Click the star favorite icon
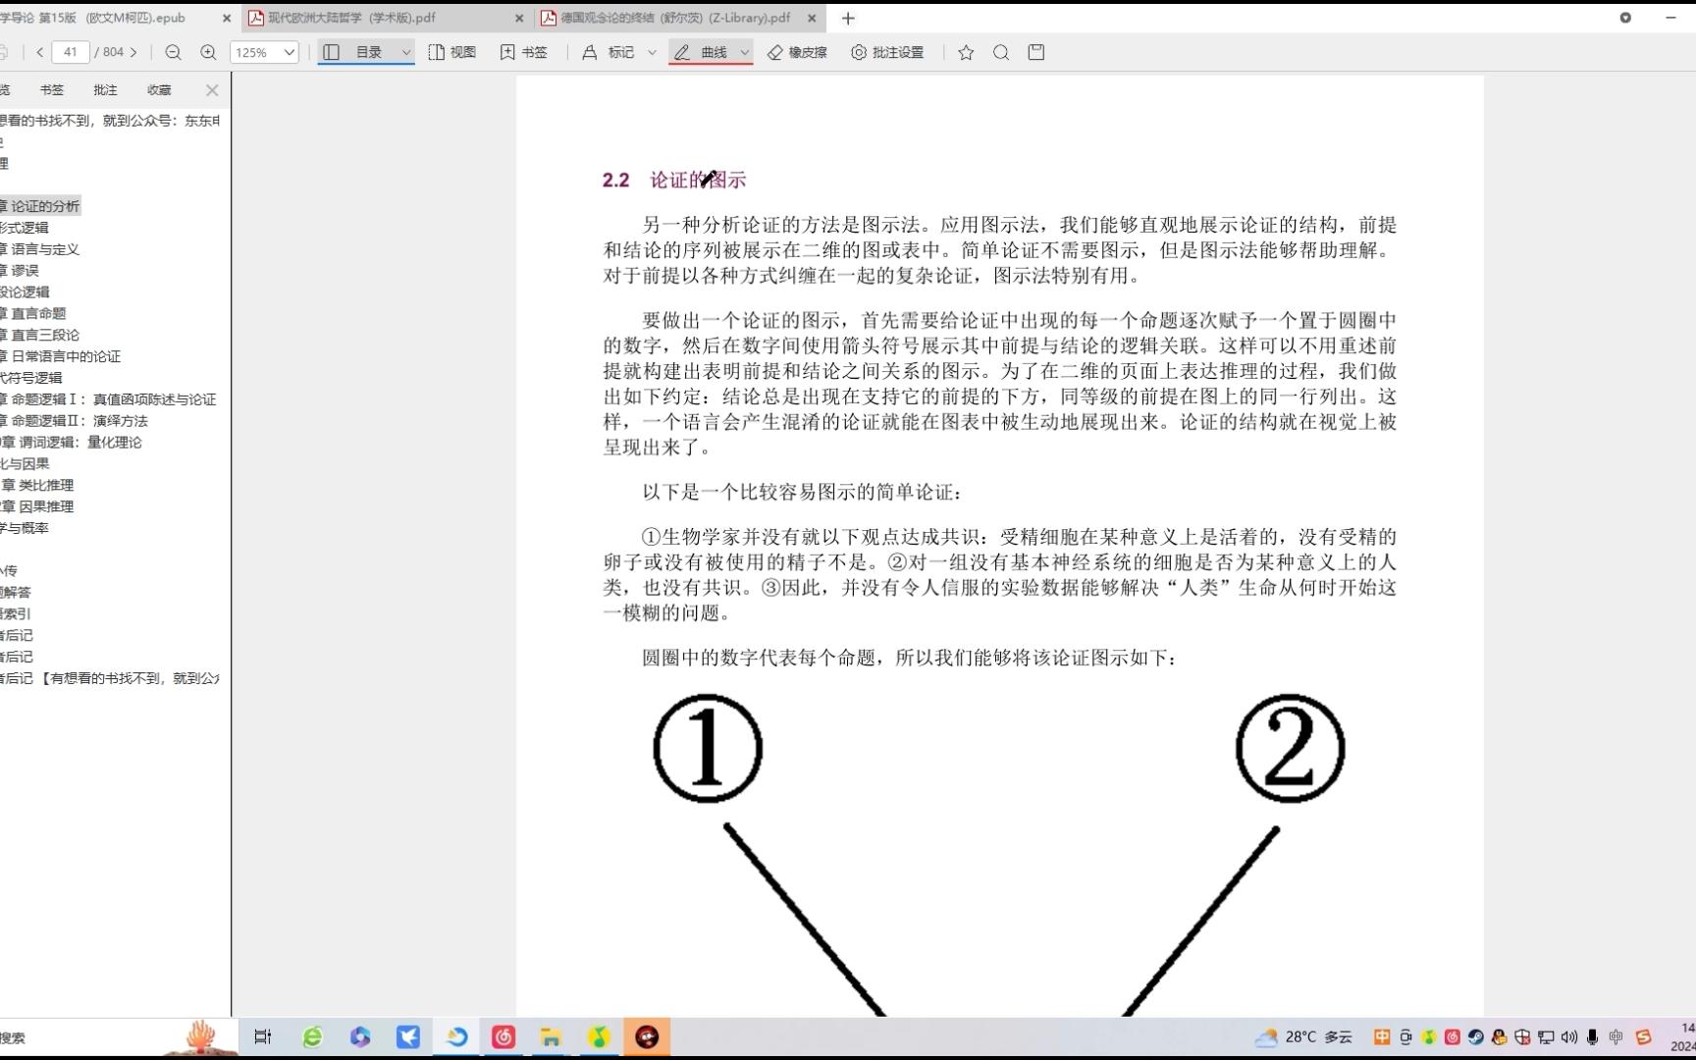This screenshot has width=1696, height=1060. pos(966,52)
